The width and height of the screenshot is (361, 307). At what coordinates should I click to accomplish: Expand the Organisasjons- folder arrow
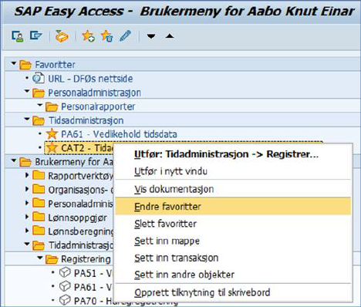(x=27, y=189)
